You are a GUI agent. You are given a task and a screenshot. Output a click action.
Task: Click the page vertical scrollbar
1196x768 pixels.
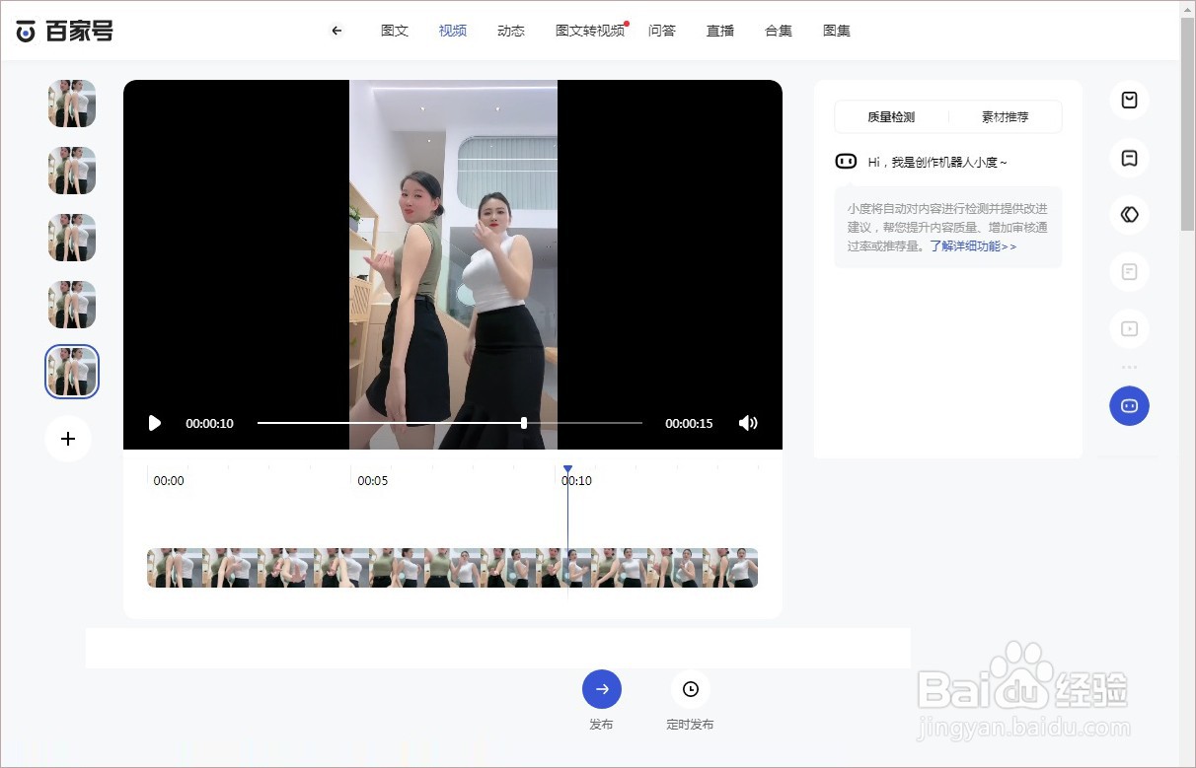[1187, 123]
